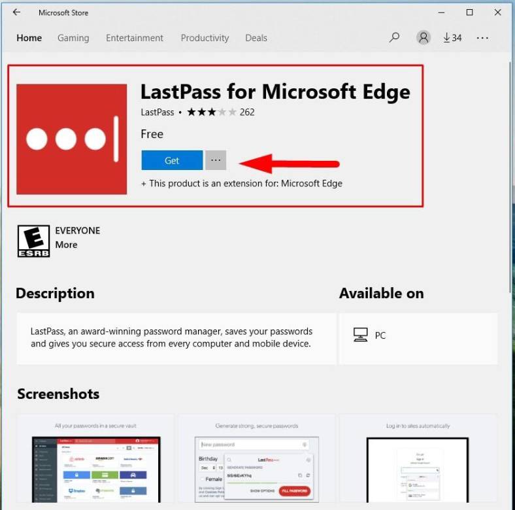Maximize the Microsoft Store window
The height and width of the screenshot is (510, 515).
point(470,12)
